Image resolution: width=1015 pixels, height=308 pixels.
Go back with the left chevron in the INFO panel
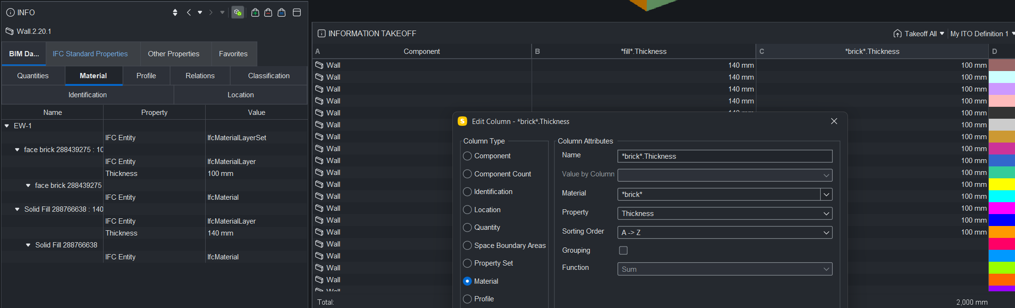(189, 12)
